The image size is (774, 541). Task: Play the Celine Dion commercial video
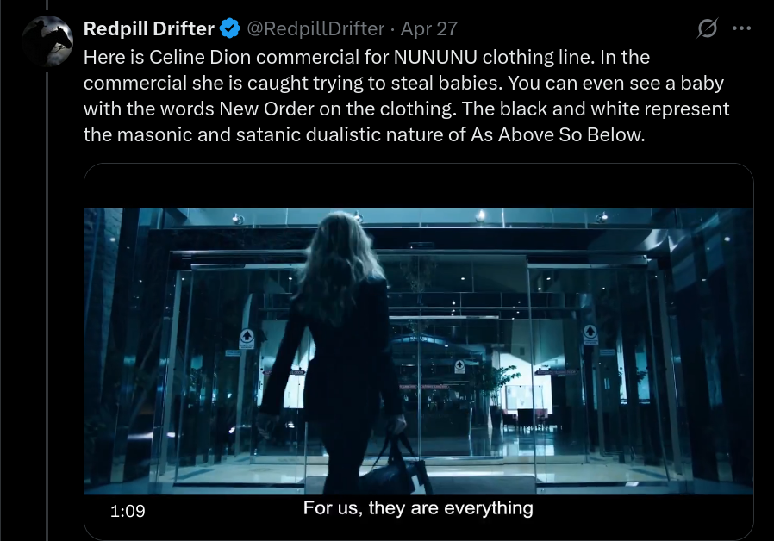pos(419,351)
